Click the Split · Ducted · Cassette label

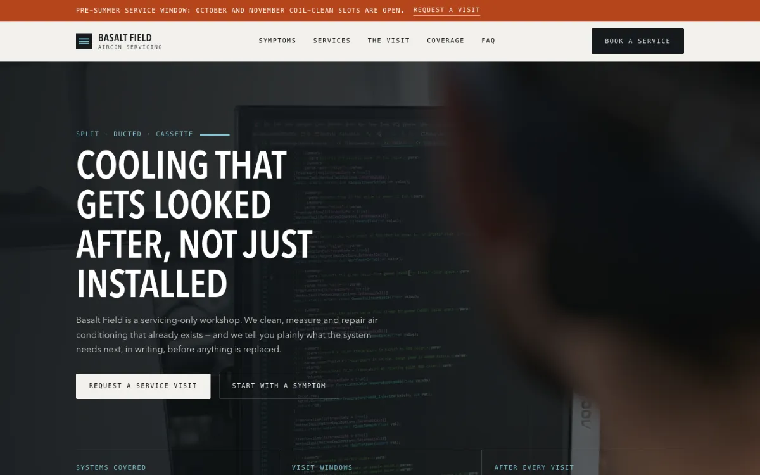point(134,134)
